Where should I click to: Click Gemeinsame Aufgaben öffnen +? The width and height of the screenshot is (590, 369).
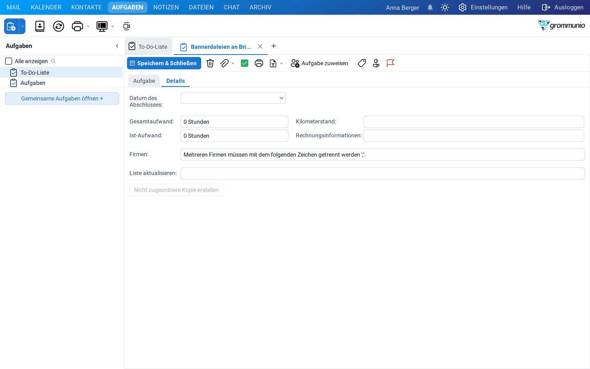tap(62, 98)
